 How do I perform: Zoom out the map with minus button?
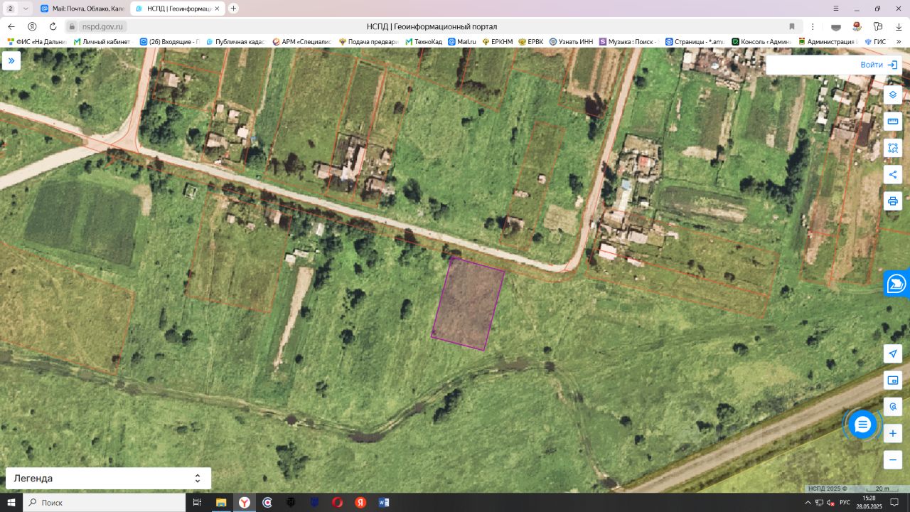click(893, 460)
